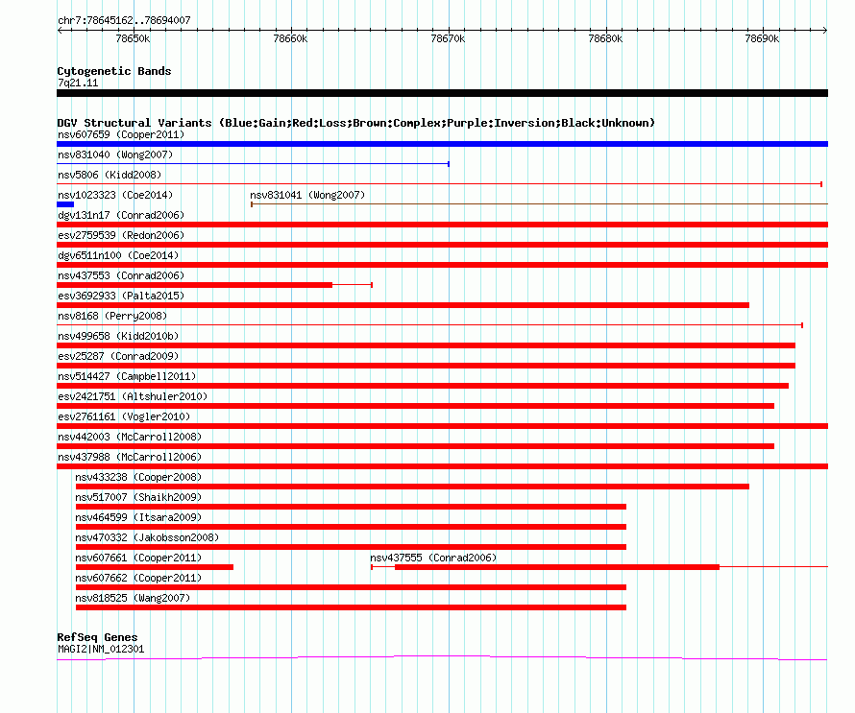Click the 78660k ruler tick label
855x713 pixels.
point(290,38)
